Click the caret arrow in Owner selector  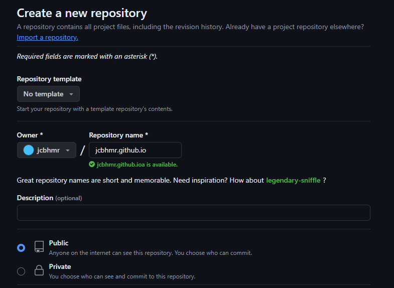click(68, 150)
